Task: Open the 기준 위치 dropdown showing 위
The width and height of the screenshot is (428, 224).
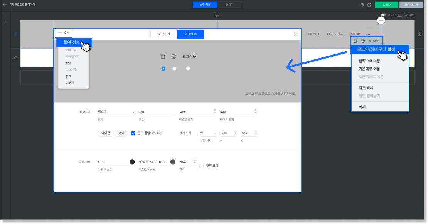Action: pos(208,133)
